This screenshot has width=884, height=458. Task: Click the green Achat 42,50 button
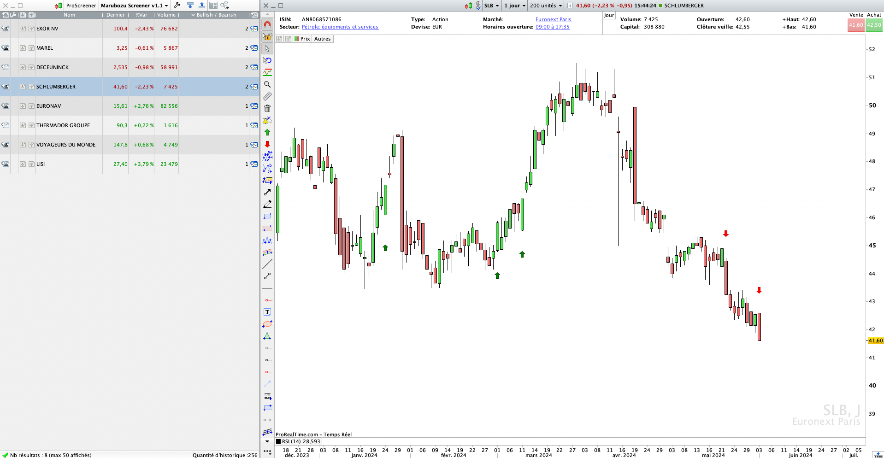pos(874,25)
